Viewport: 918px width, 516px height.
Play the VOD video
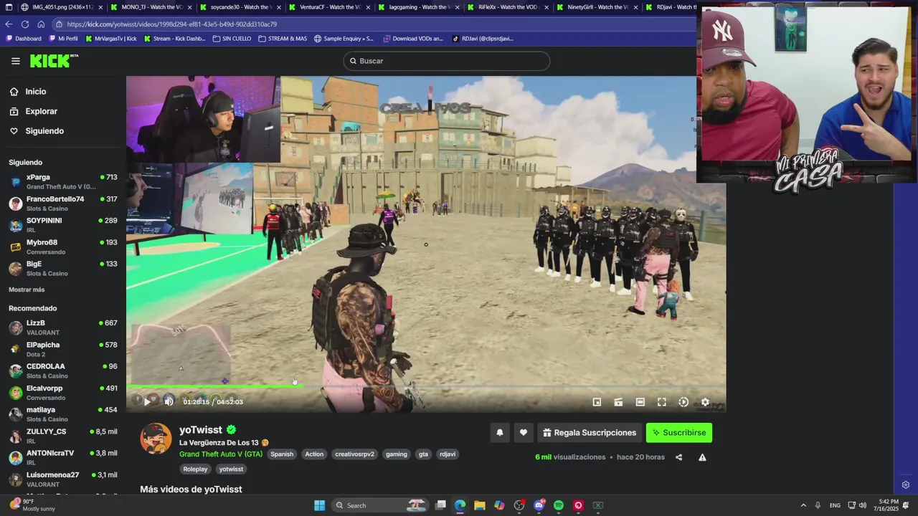click(147, 402)
